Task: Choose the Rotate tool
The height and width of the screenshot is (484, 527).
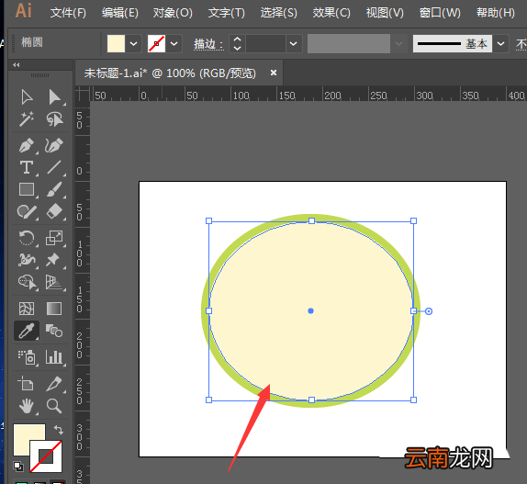Action: [x=27, y=238]
